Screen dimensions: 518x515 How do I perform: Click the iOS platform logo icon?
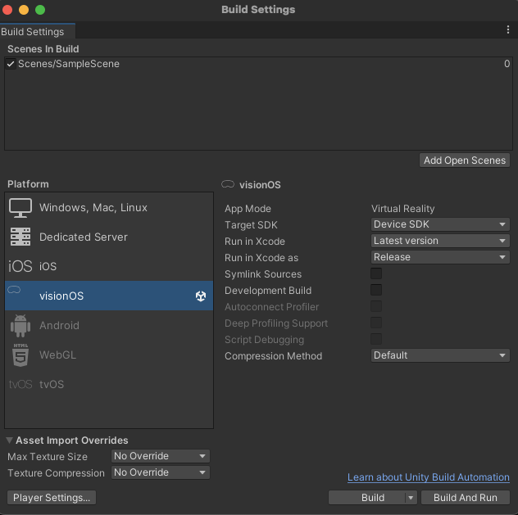(20, 266)
